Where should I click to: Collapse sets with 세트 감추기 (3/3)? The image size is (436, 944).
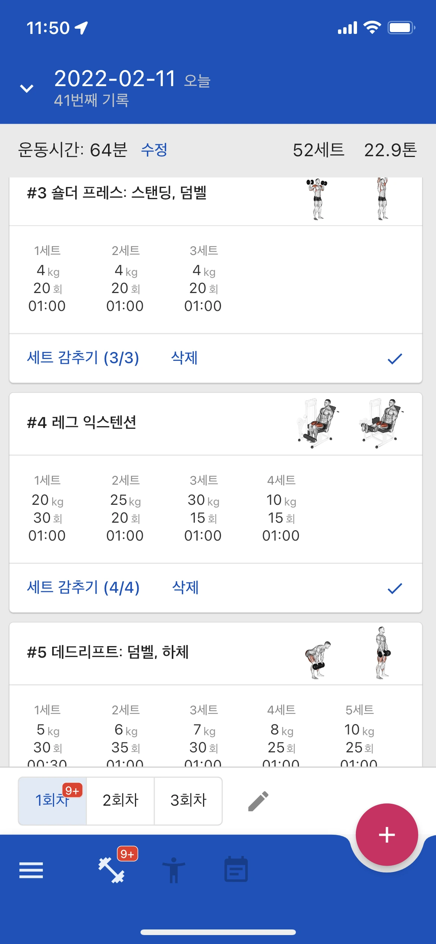pyautogui.click(x=83, y=358)
